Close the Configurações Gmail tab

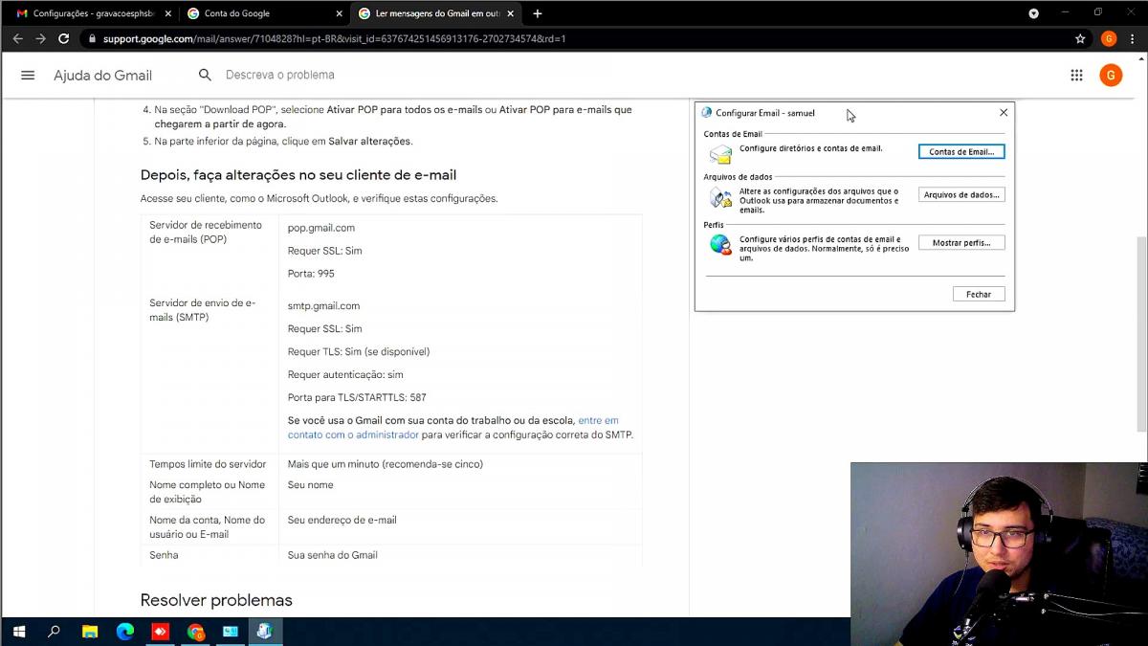coord(168,13)
